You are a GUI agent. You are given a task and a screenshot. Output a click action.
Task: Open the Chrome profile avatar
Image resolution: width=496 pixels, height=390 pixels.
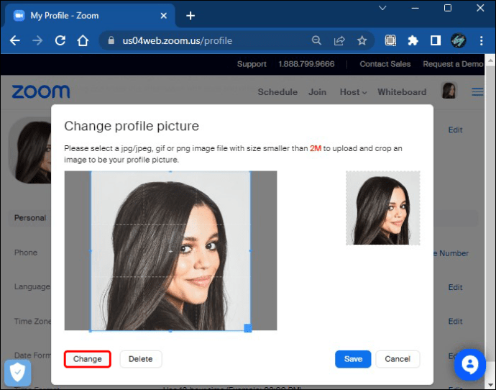click(x=459, y=40)
